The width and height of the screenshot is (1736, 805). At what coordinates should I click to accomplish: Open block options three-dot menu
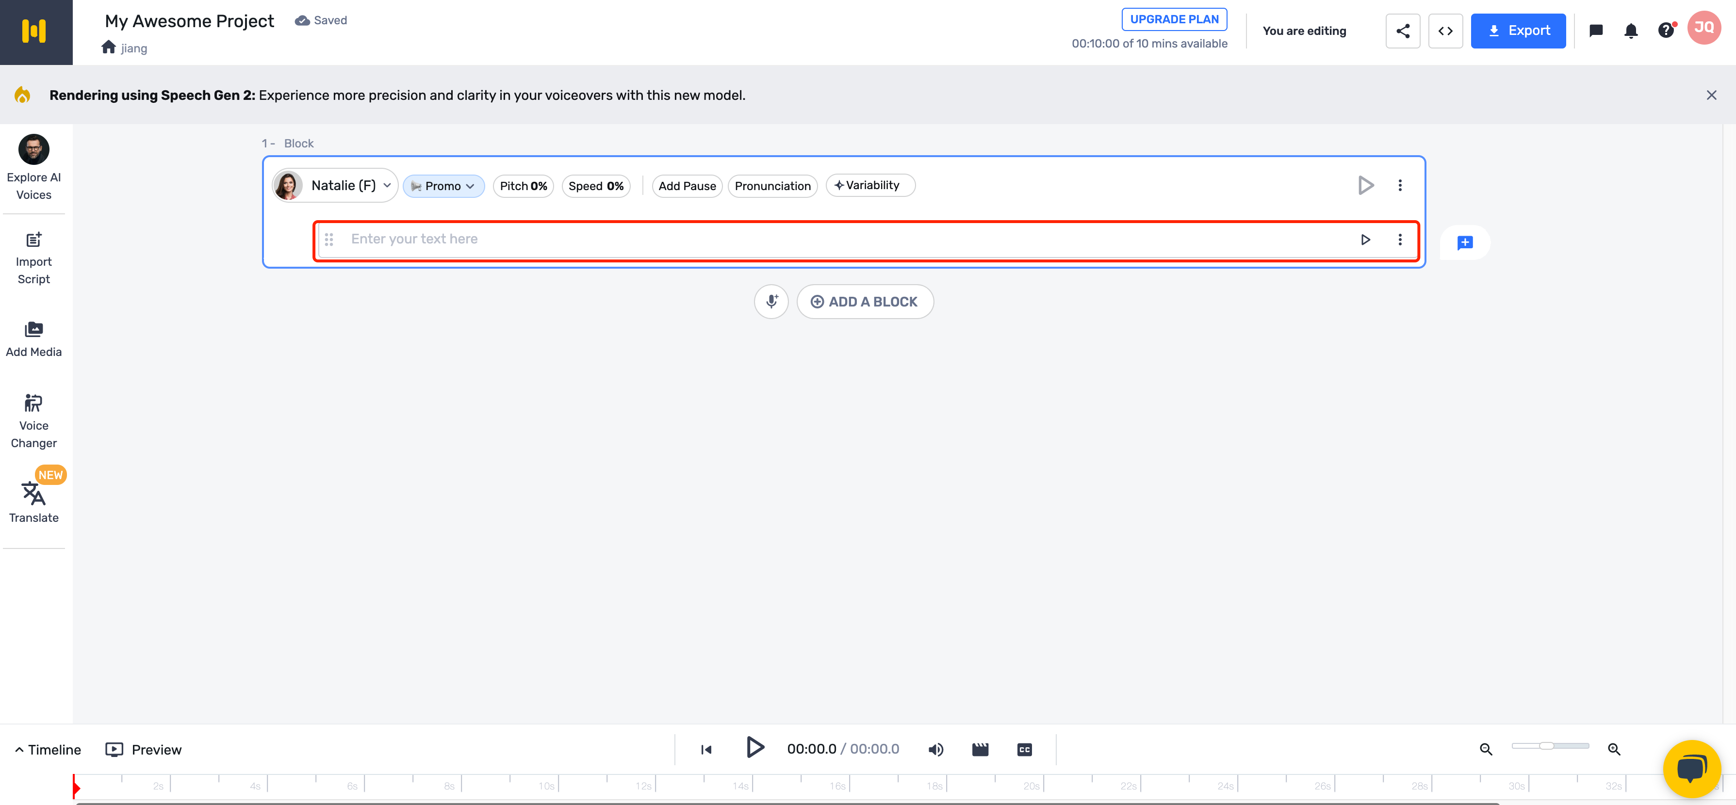tap(1400, 185)
